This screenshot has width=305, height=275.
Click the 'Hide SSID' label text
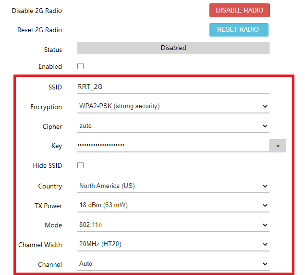tap(47, 166)
